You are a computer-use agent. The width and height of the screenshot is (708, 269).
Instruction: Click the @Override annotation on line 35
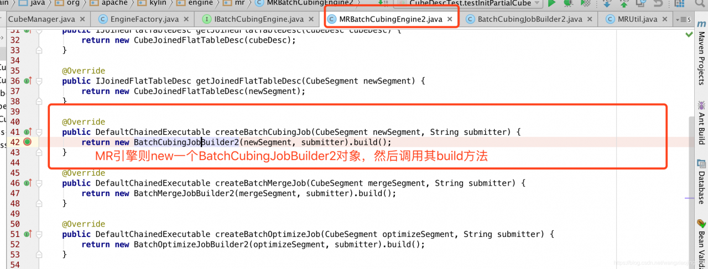click(84, 71)
